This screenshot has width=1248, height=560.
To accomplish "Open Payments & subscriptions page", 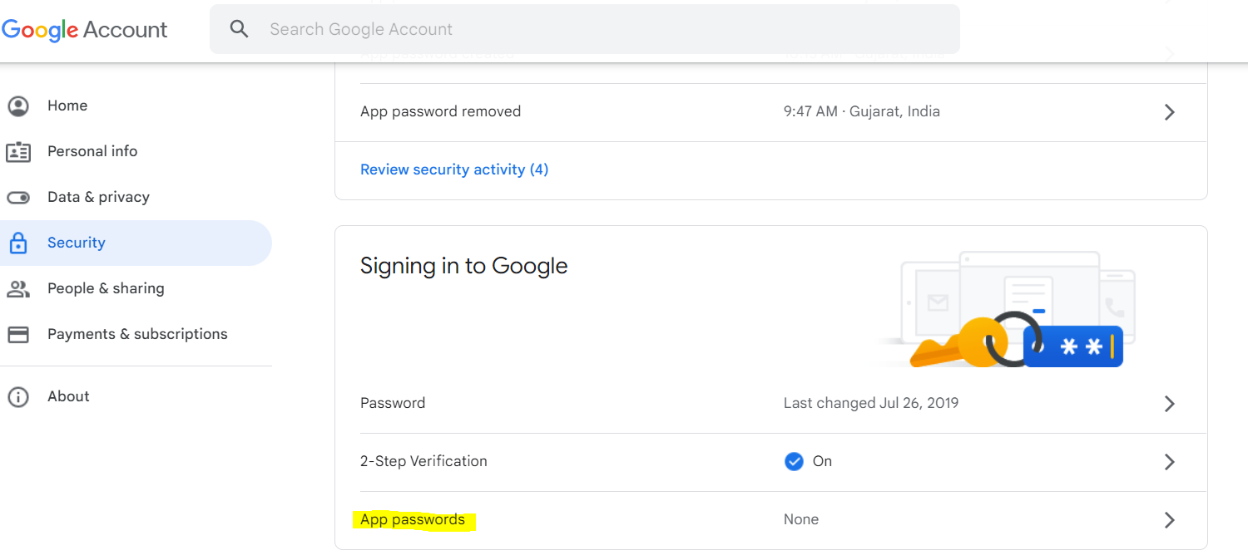I will point(137,334).
